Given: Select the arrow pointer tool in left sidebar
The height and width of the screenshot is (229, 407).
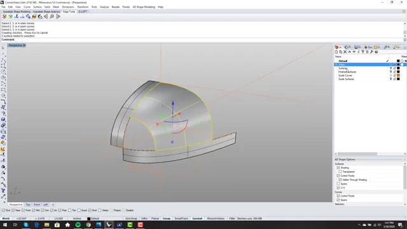Looking at the screenshot, I should point(3,48).
